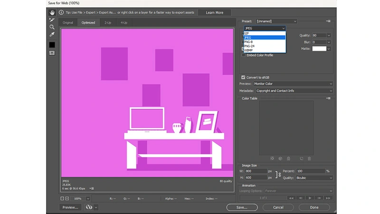Enable Embed Color Profile checkbox
380x214 pixels.
tap(244, 55)
